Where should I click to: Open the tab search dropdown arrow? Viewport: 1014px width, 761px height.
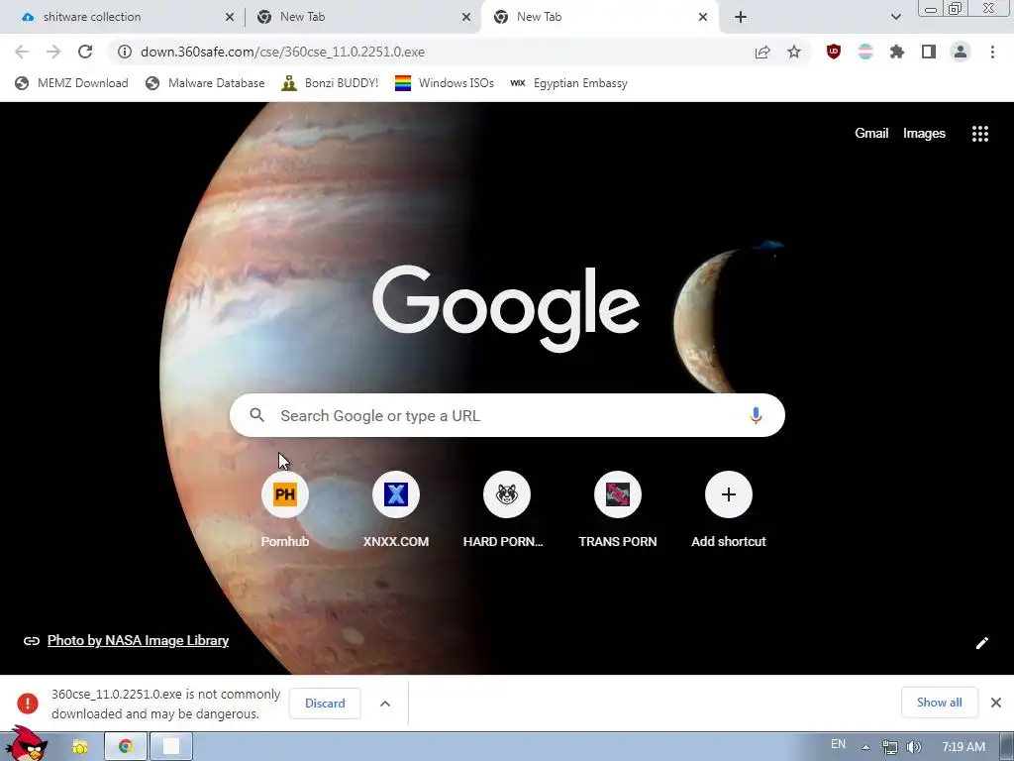pos(895,17)
